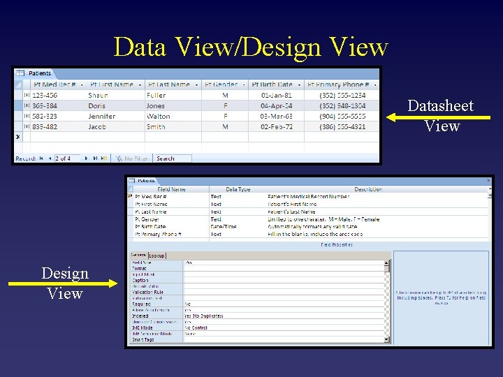The height and width of the screenshot is (377, 503).
Task: Click the phone cell (904) 555-5555
Action: 342,117
